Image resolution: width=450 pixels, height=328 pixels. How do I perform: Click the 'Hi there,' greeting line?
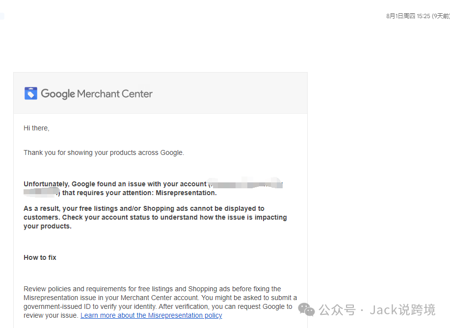click(36, 128)
